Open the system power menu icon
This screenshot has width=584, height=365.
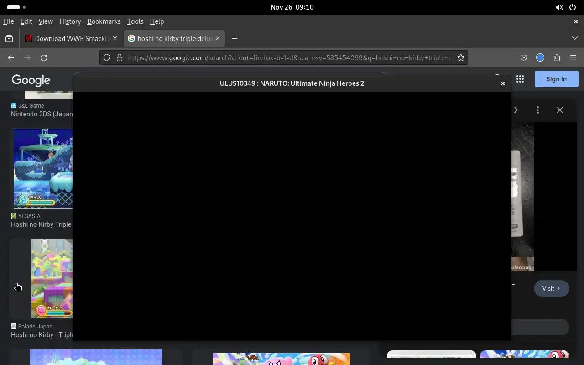[x=573, y=7]
